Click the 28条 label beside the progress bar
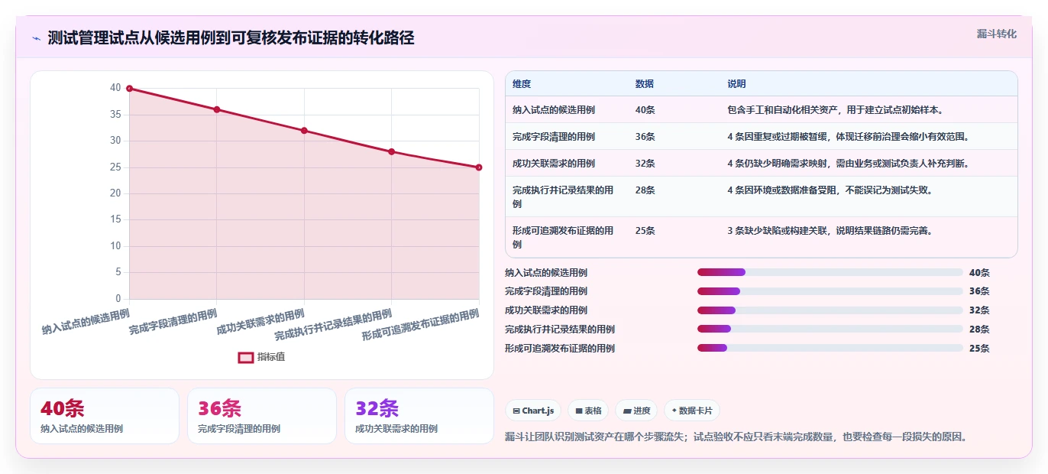 [x=979, y=330]
